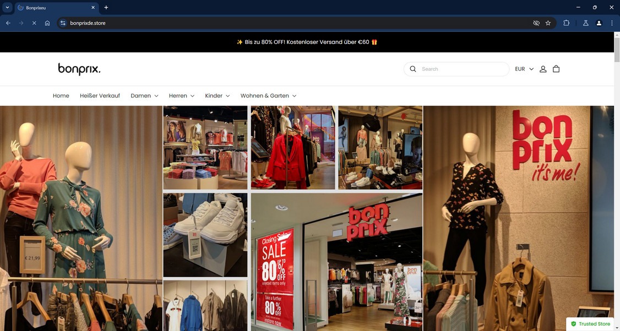
Task: Stop page loading with the X button
Action: click(34, 23)
